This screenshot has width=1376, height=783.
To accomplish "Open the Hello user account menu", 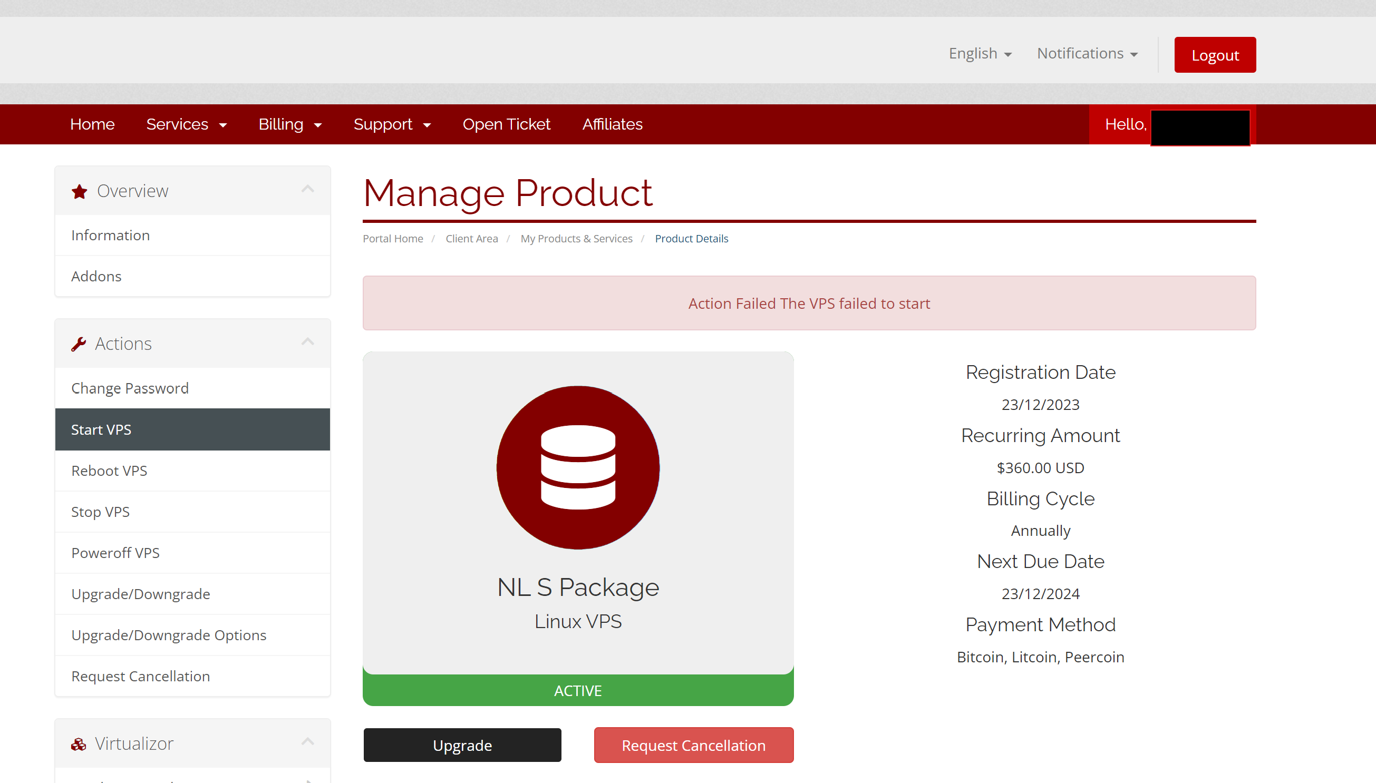I will [x=1172, y=125].
